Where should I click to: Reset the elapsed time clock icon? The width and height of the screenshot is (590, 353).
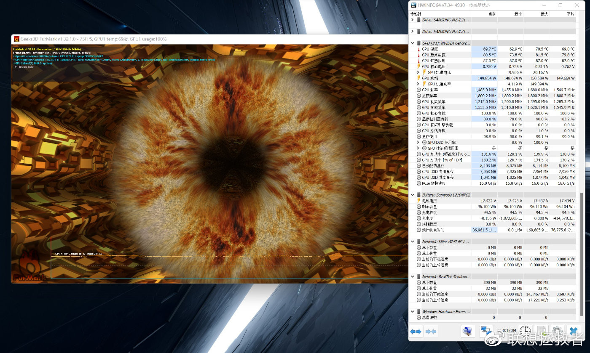(x=525, y=332)
